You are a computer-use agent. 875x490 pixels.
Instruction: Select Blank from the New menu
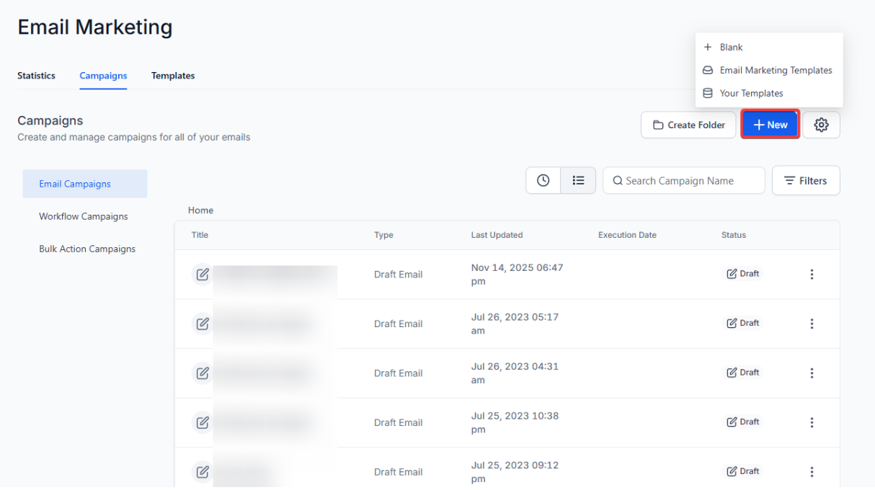[x=731, y=47]
